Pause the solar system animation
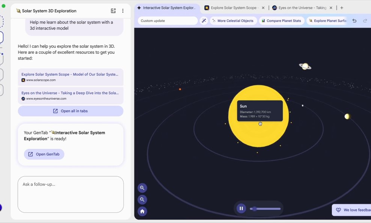This screenshot has width=371, height=223. click(241, 208)
